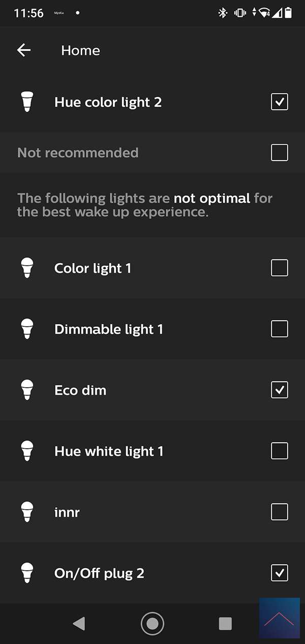This screenshot has width=305, height=644.
Task: Deselect the On/Off plug 2 checkbox
Action: (280, 573)
